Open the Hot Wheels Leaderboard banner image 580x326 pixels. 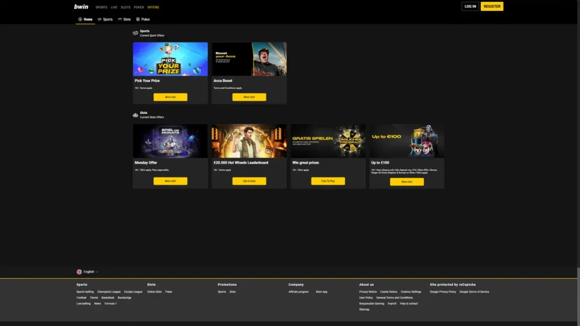tap(249, 141)
